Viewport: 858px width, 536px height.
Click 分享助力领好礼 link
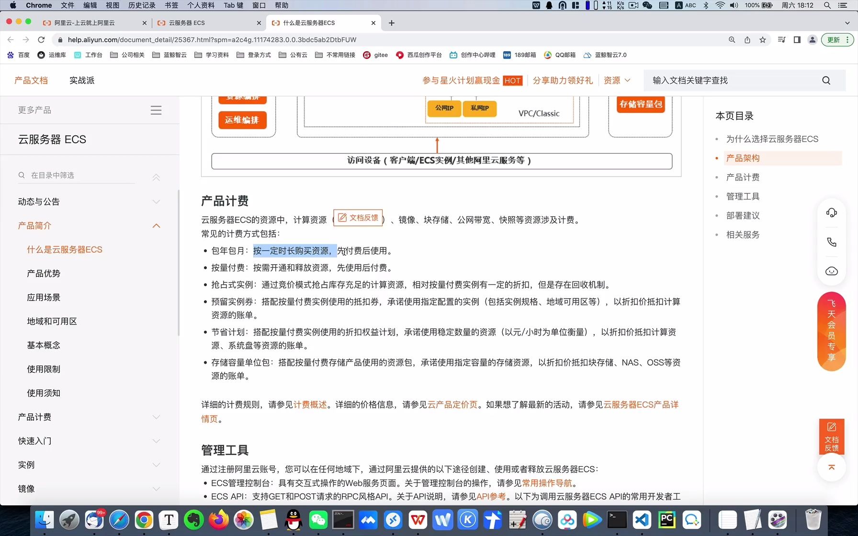click(x=563, y=80)
